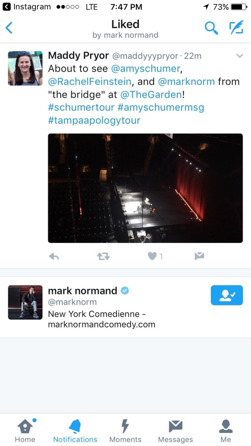Reply to Maddy Pryor's tweet
The width and height of the screenshot is (251, 446).
[54, 256]
